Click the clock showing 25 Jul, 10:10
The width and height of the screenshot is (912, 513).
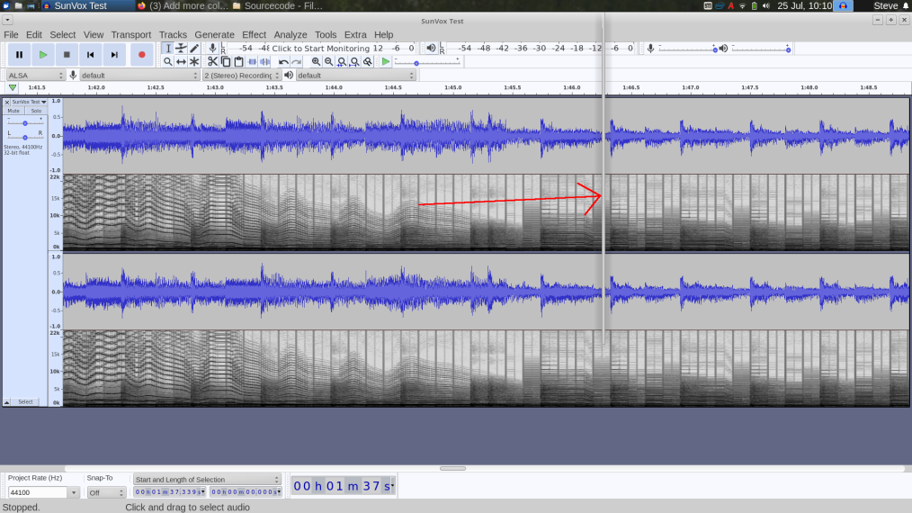click(x=804, y=5)
